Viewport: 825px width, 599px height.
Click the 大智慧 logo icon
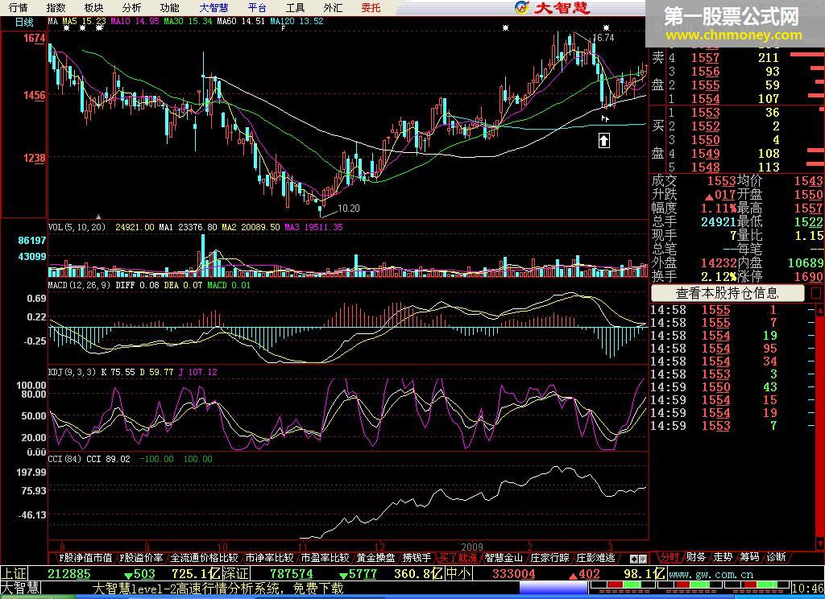pyautogui.click(x=522, y=7)
